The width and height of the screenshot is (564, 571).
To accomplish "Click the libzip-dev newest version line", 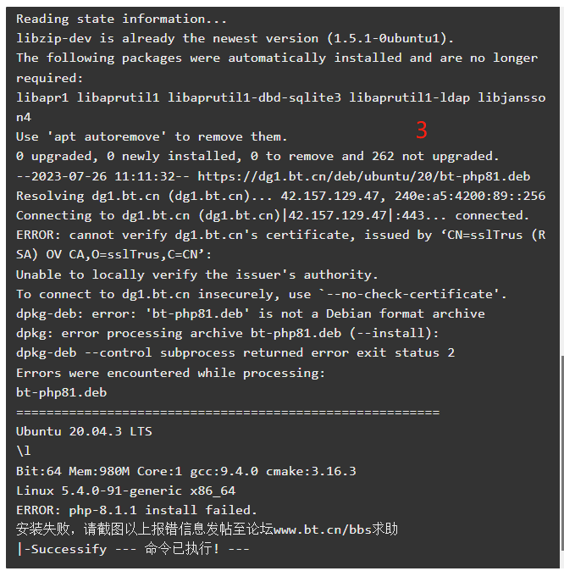I will (x=235, y=38).
